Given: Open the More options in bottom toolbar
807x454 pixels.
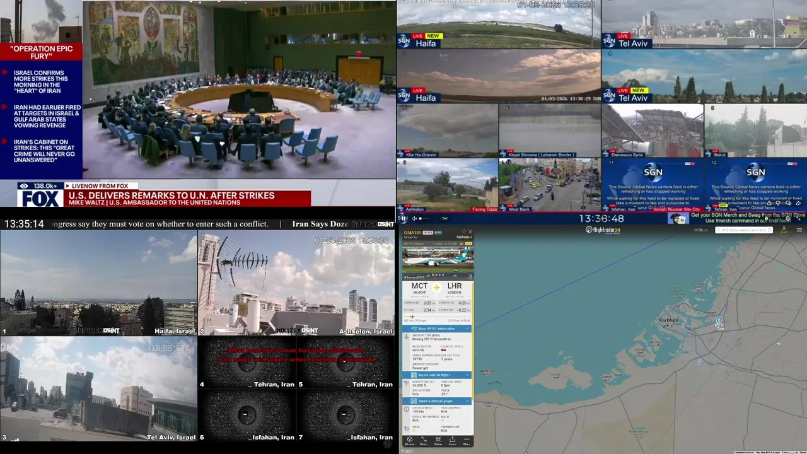Looking at the screenshot, I should pyautogui.click(x=467, y=441).
